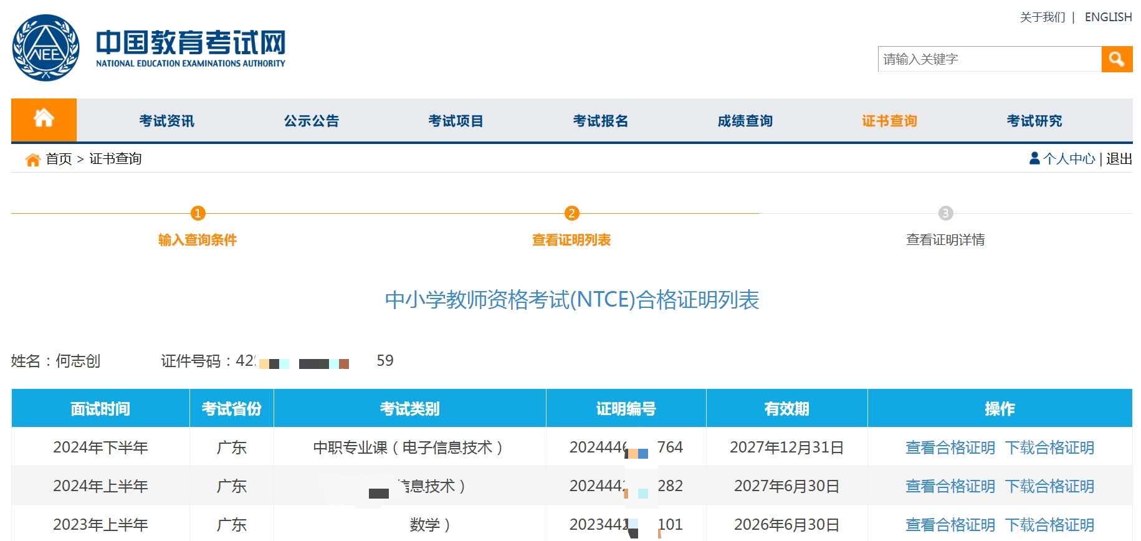This screenshot has width=1141, height=541.
Task: Open the 成绩查询 menu
Action: pyautogui.click(x=745, y=121)
